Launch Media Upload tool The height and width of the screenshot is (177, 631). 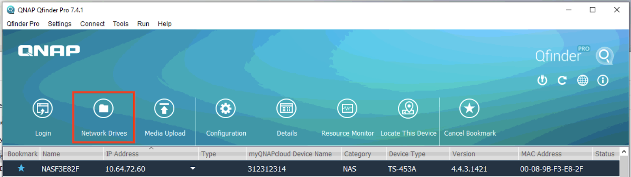coord(164,109)
